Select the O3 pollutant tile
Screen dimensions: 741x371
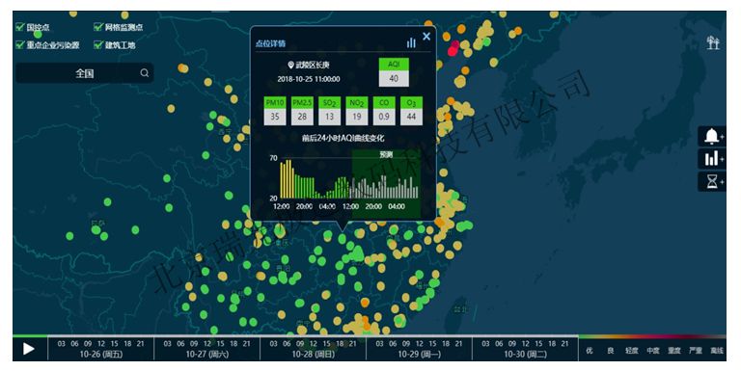pos(411,111)
